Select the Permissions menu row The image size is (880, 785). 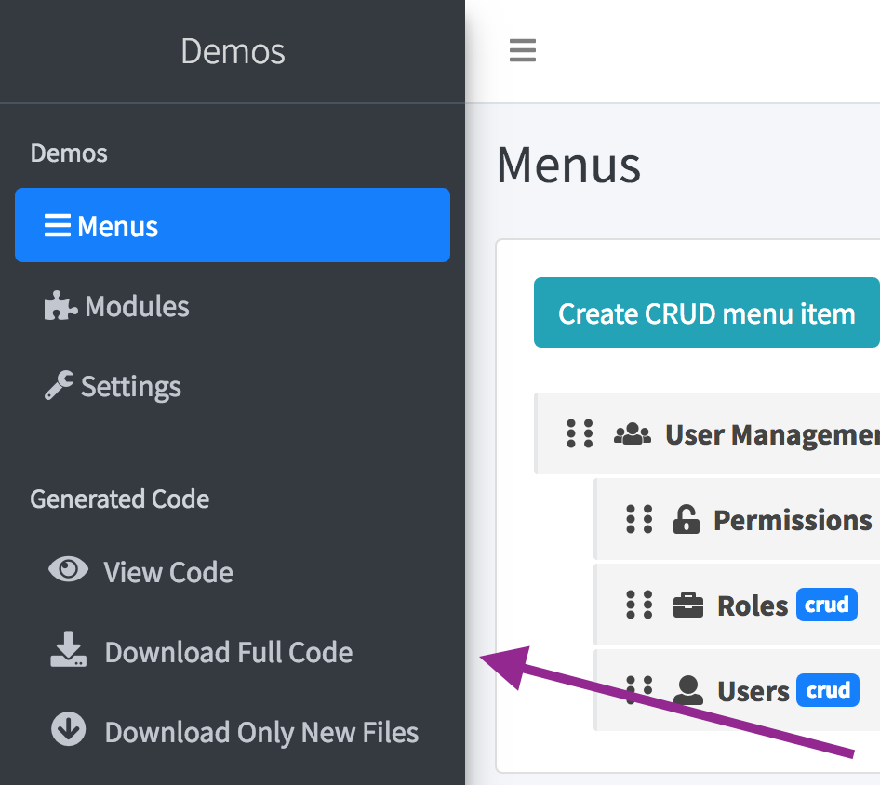(792, 520)
